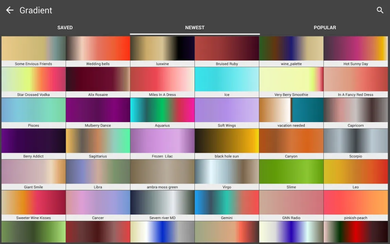Click the pinkish-peach label

pyautogui.click(x=356, y=218)
